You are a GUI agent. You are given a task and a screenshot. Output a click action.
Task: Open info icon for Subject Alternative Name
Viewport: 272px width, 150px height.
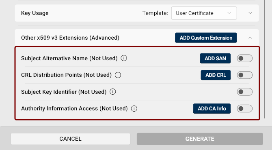[x=124, y=58]
